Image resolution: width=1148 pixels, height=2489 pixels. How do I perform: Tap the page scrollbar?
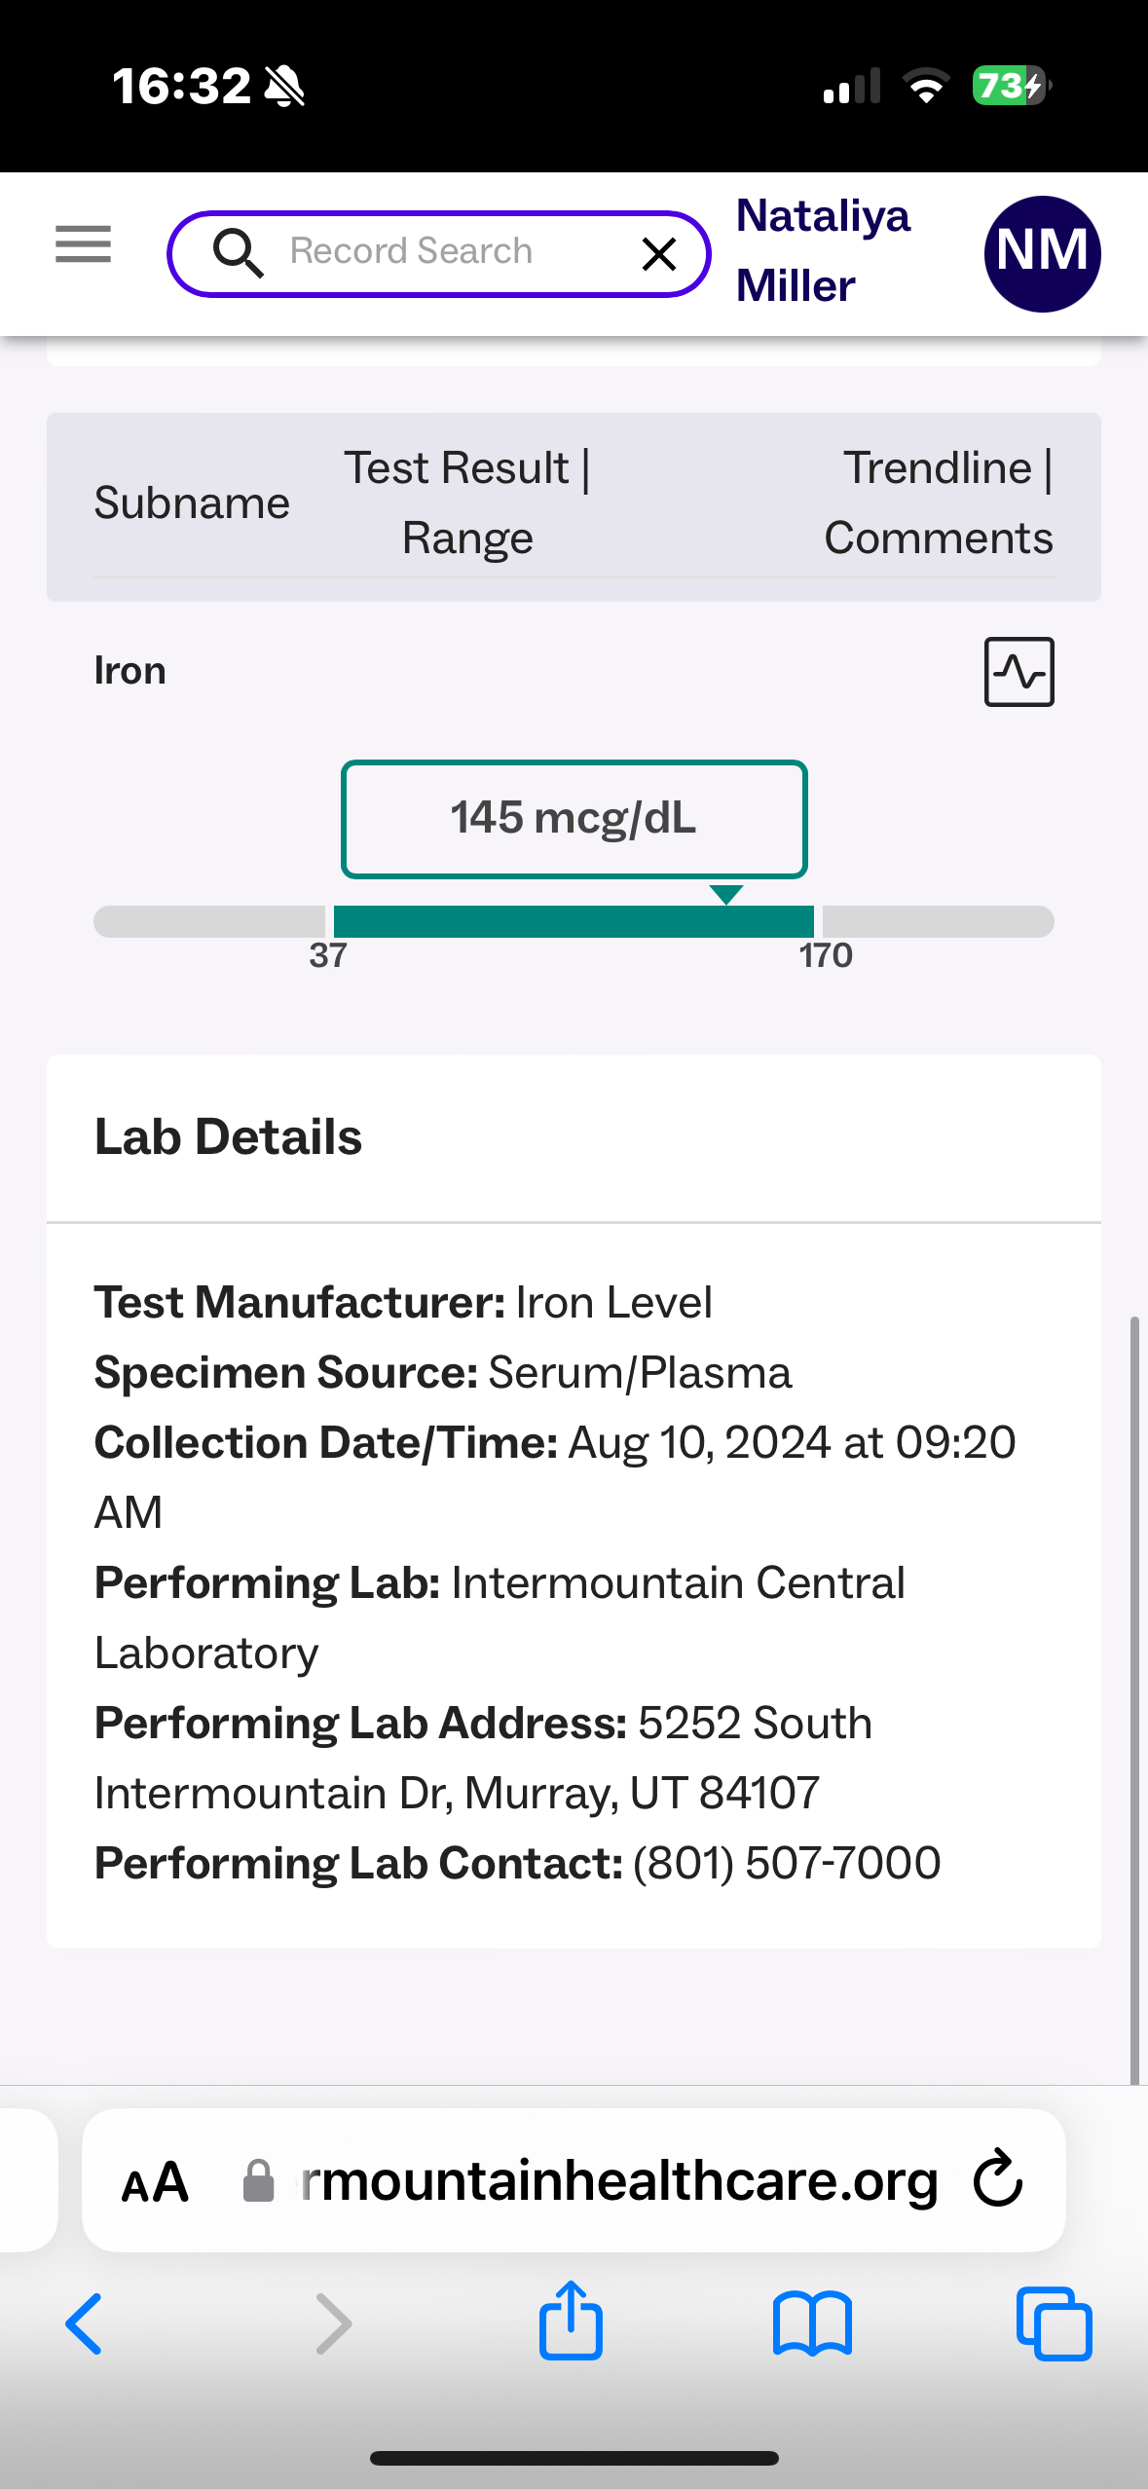pos(1134,1694)
